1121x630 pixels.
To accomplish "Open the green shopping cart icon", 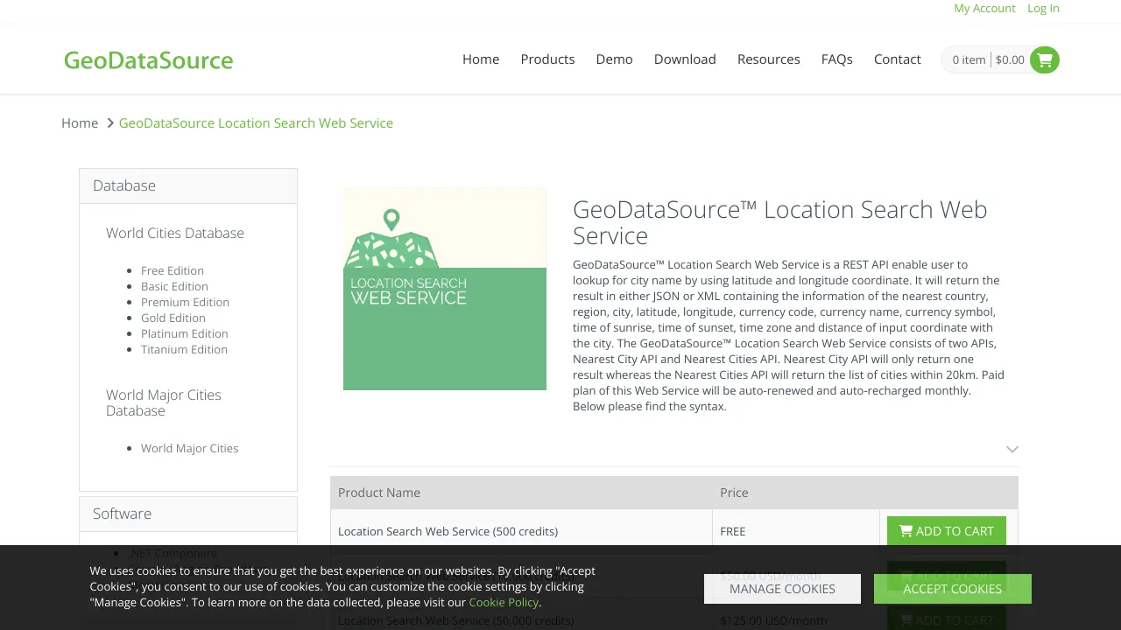I will 1044,59.
